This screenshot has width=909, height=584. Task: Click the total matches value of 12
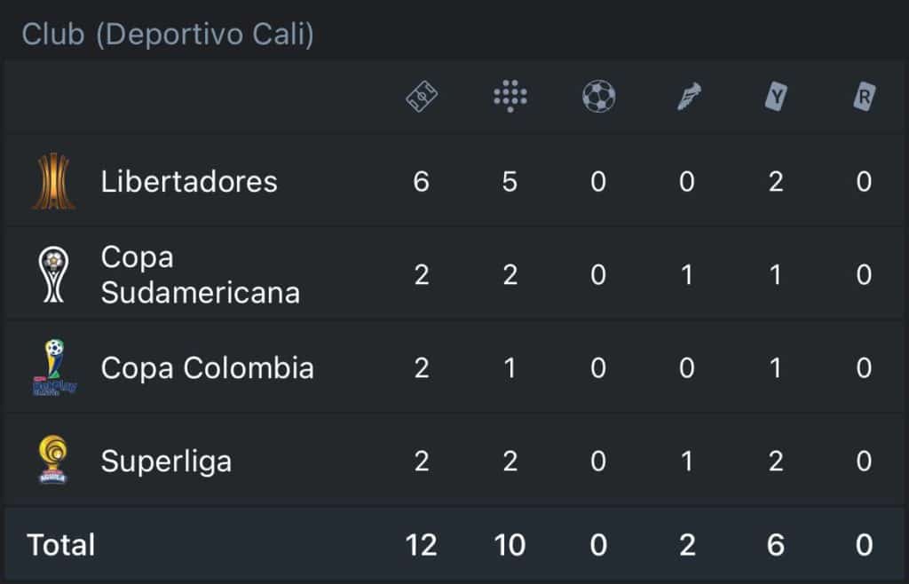422,545
